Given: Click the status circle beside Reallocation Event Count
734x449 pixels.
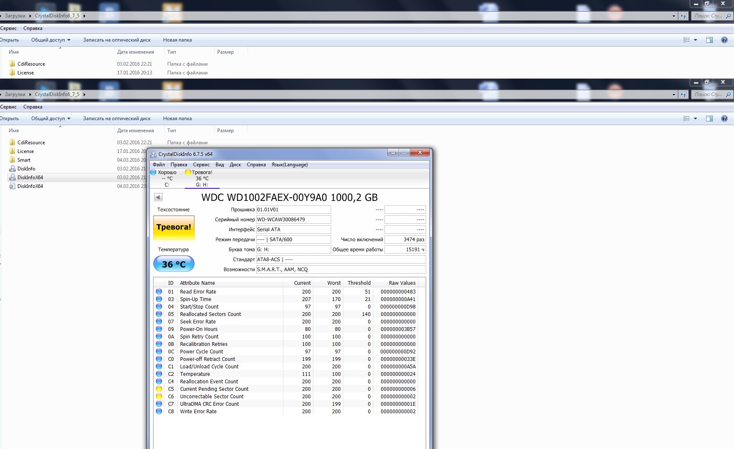Looking at the screenshot, I should pyautogui.click(x=159, y=381).
